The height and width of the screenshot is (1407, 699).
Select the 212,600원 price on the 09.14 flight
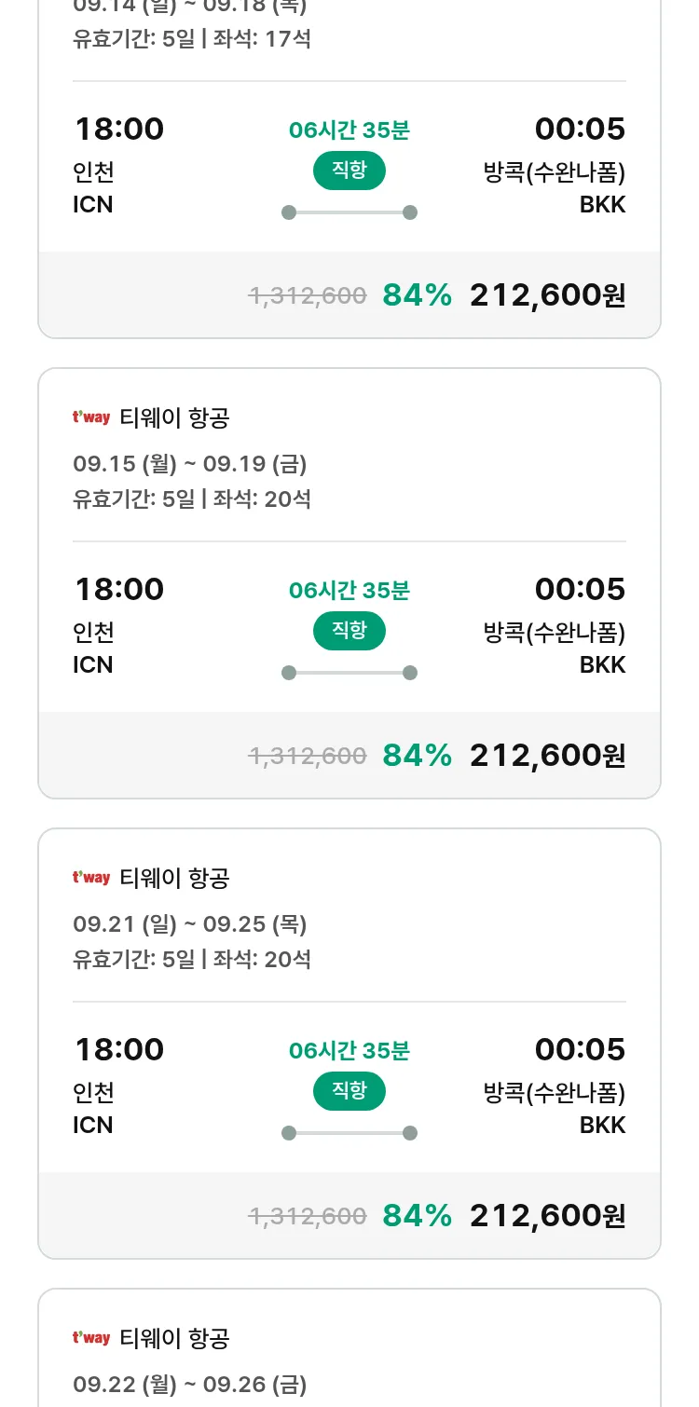pos(547,295)
